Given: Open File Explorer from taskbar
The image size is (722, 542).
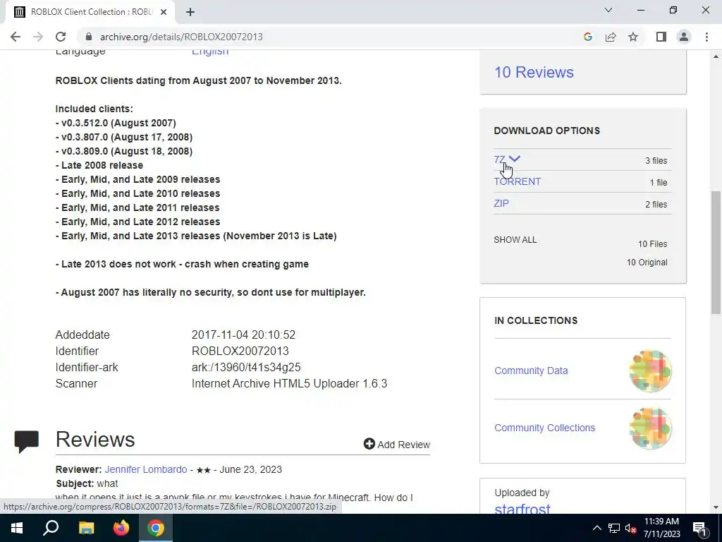Looking at the screenshot, I should pos(86,528).
